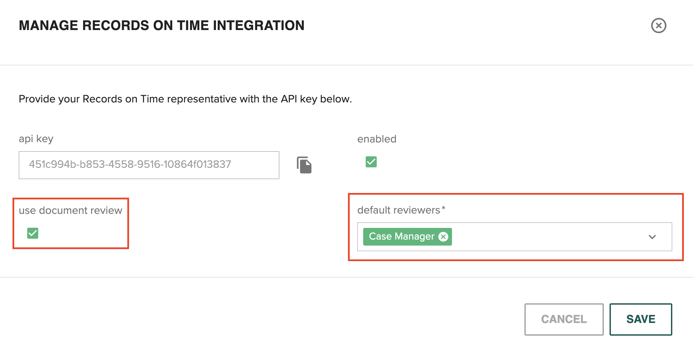
Task: Uncheck the enabled checkbox
Action: pos(371,162)
